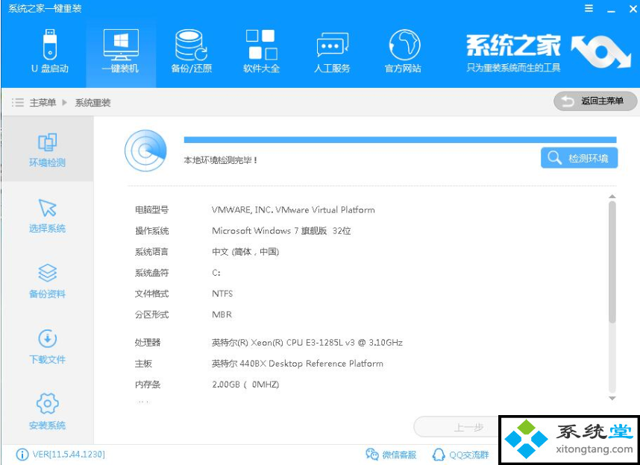Click 操作系统 label
640x465 pixels.
point(151,231)
